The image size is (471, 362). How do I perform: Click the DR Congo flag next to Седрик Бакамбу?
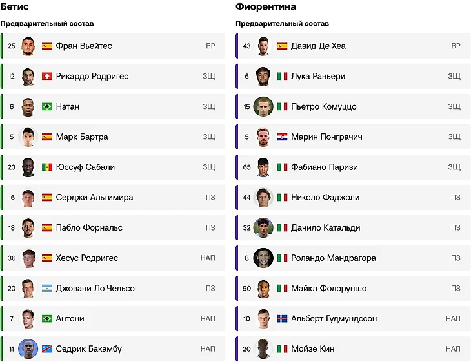(47, 349)
